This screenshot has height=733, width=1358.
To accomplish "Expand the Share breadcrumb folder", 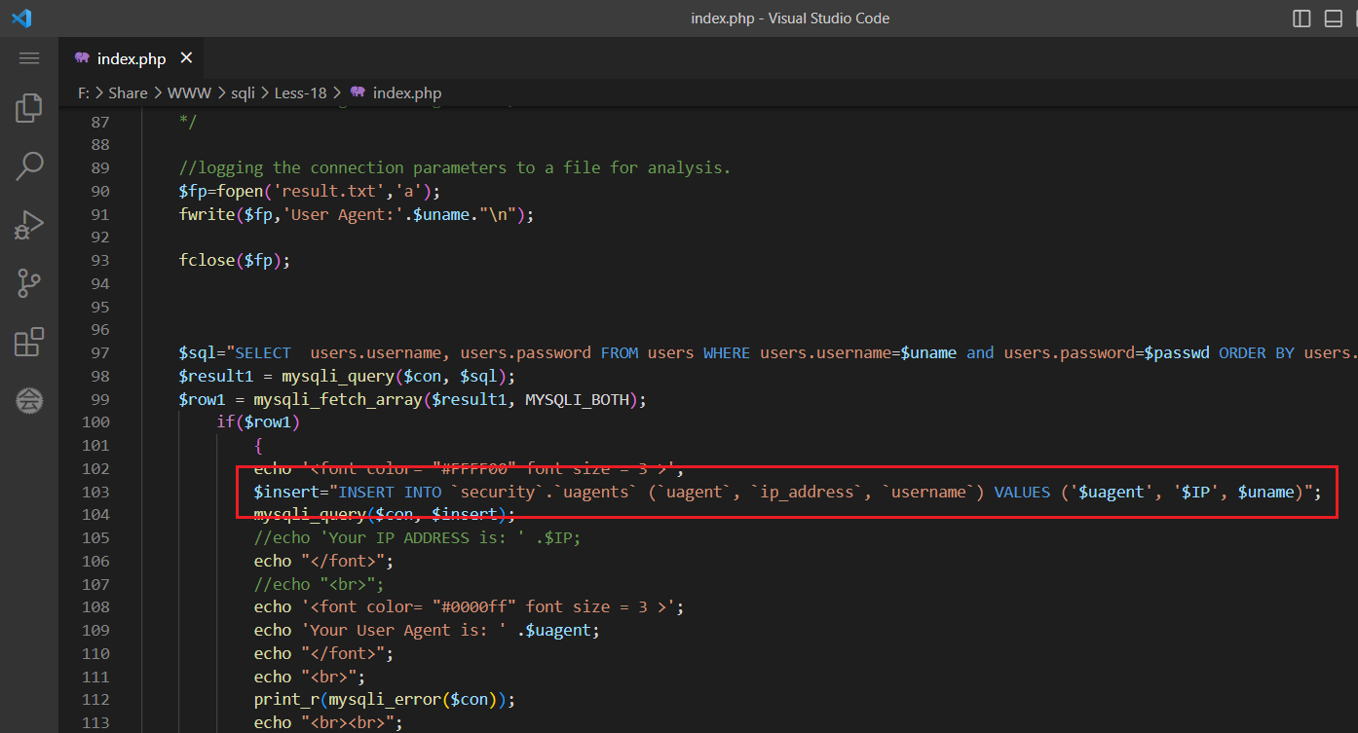I will (128, 93).
